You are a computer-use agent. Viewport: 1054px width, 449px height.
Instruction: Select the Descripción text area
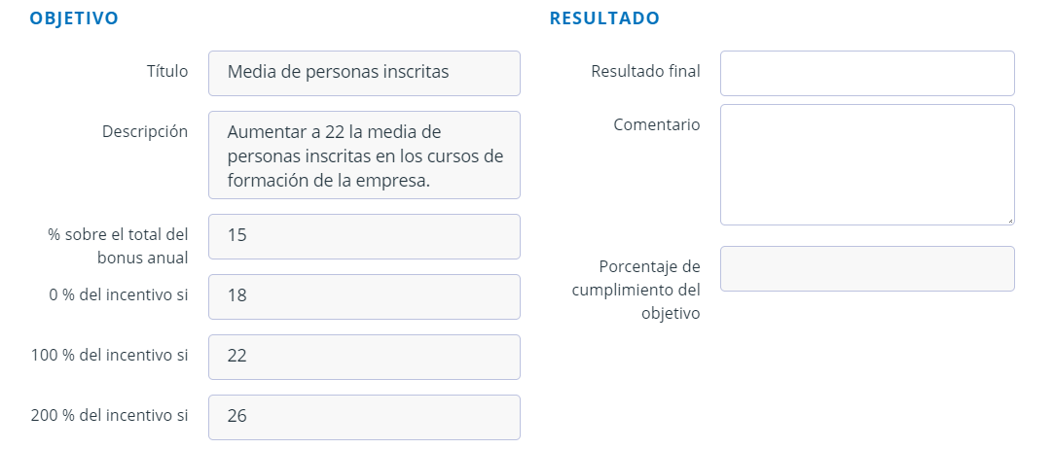pyautogui.click(x=364, y=155)
